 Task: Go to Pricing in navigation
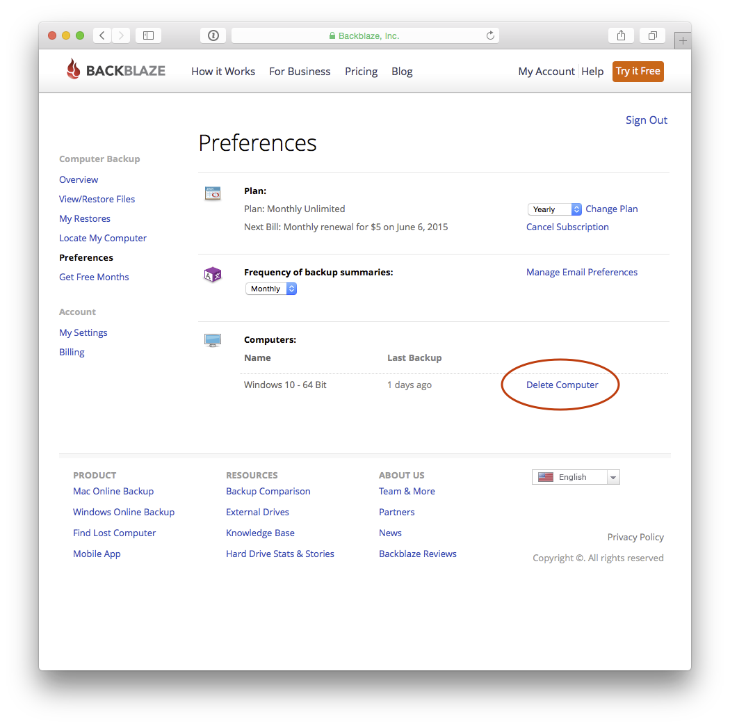pos(362,71)
